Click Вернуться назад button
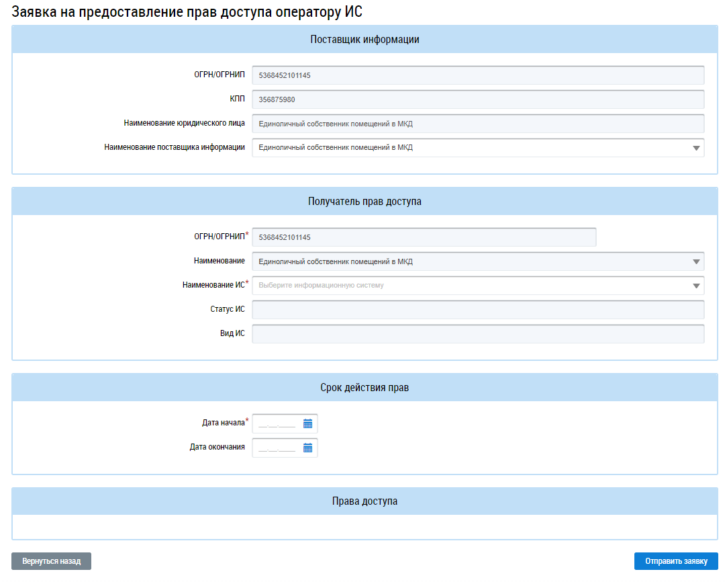This screenshot has height=582, width=727. (x=51, y=561)
